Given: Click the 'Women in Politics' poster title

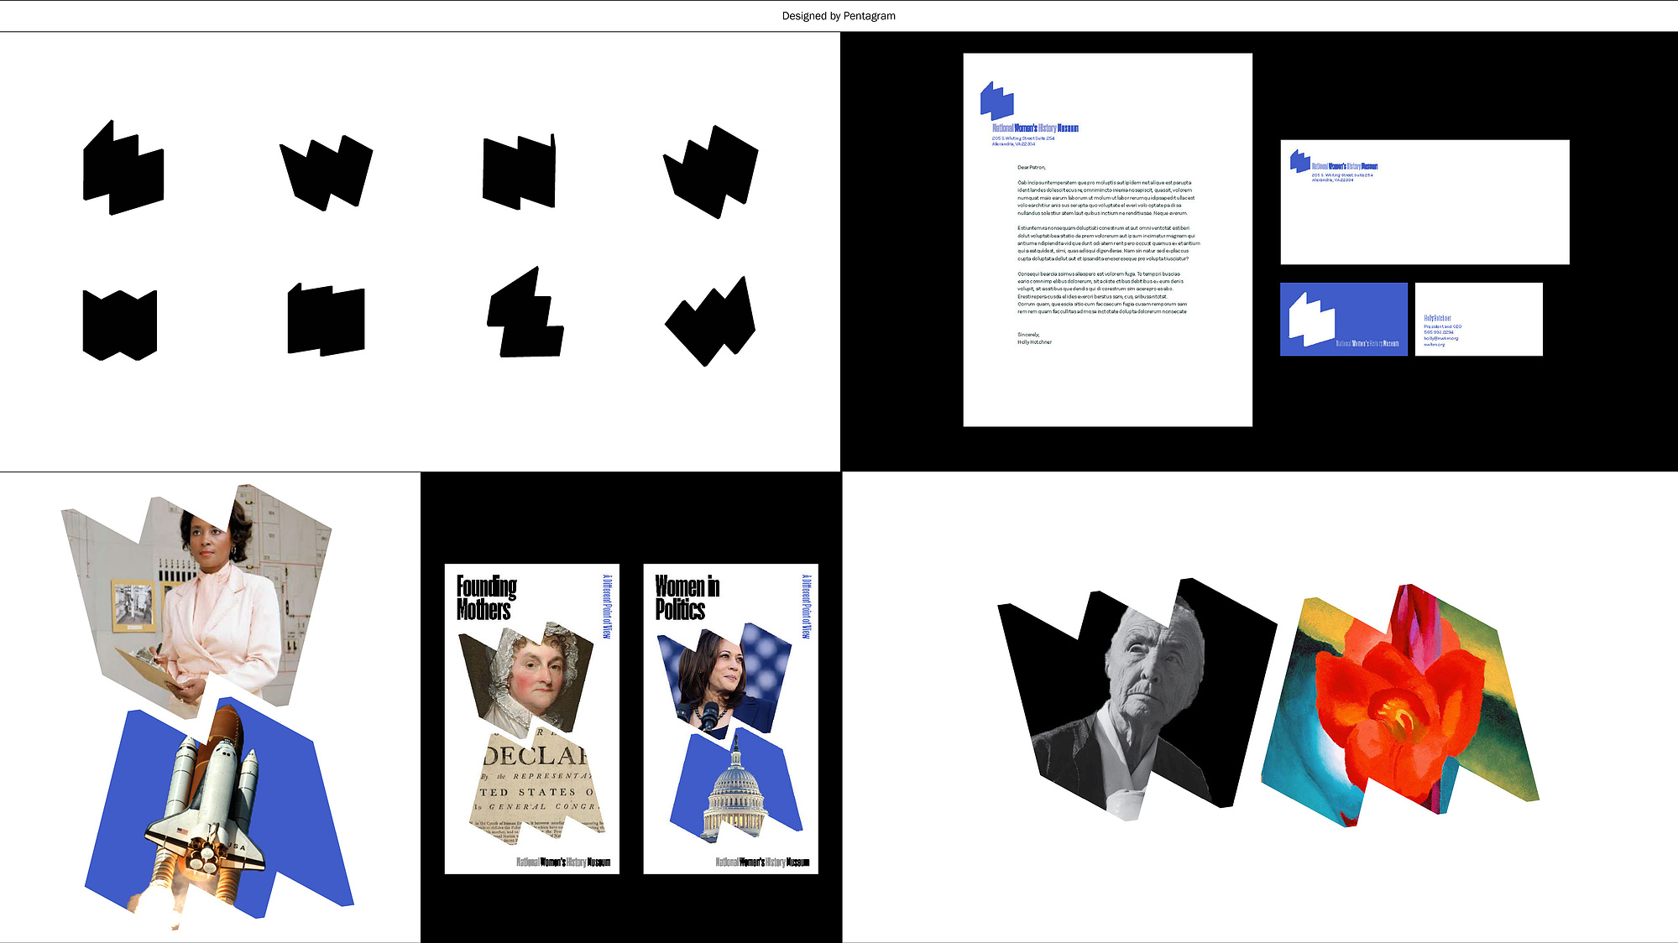Looking at the screenshot, I should click(x=687, y=598).
